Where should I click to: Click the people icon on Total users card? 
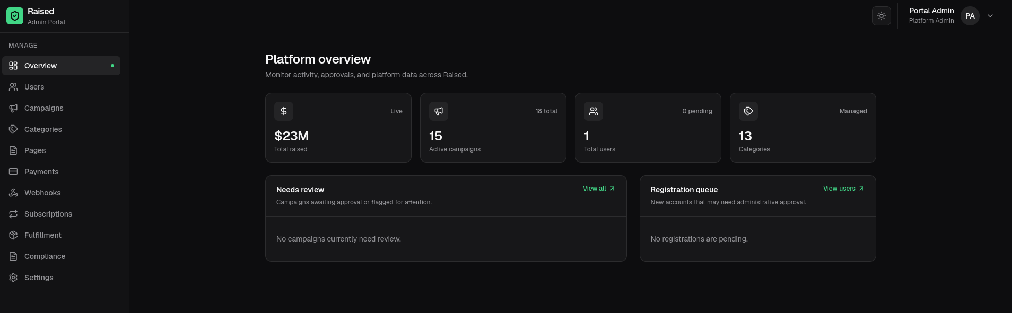pyautogui.click(x=594, y=111)
